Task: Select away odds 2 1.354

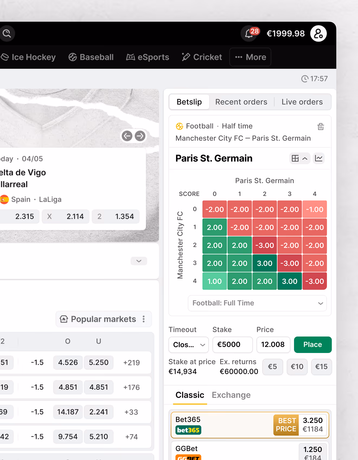Action: tap(116, 216)
